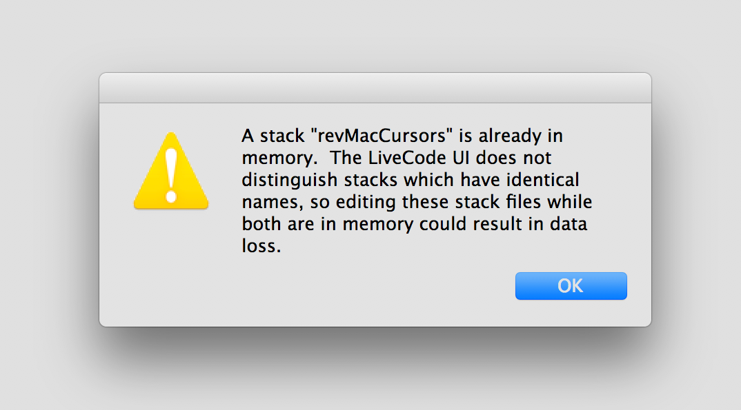Click the OK button

coord(571,286)
